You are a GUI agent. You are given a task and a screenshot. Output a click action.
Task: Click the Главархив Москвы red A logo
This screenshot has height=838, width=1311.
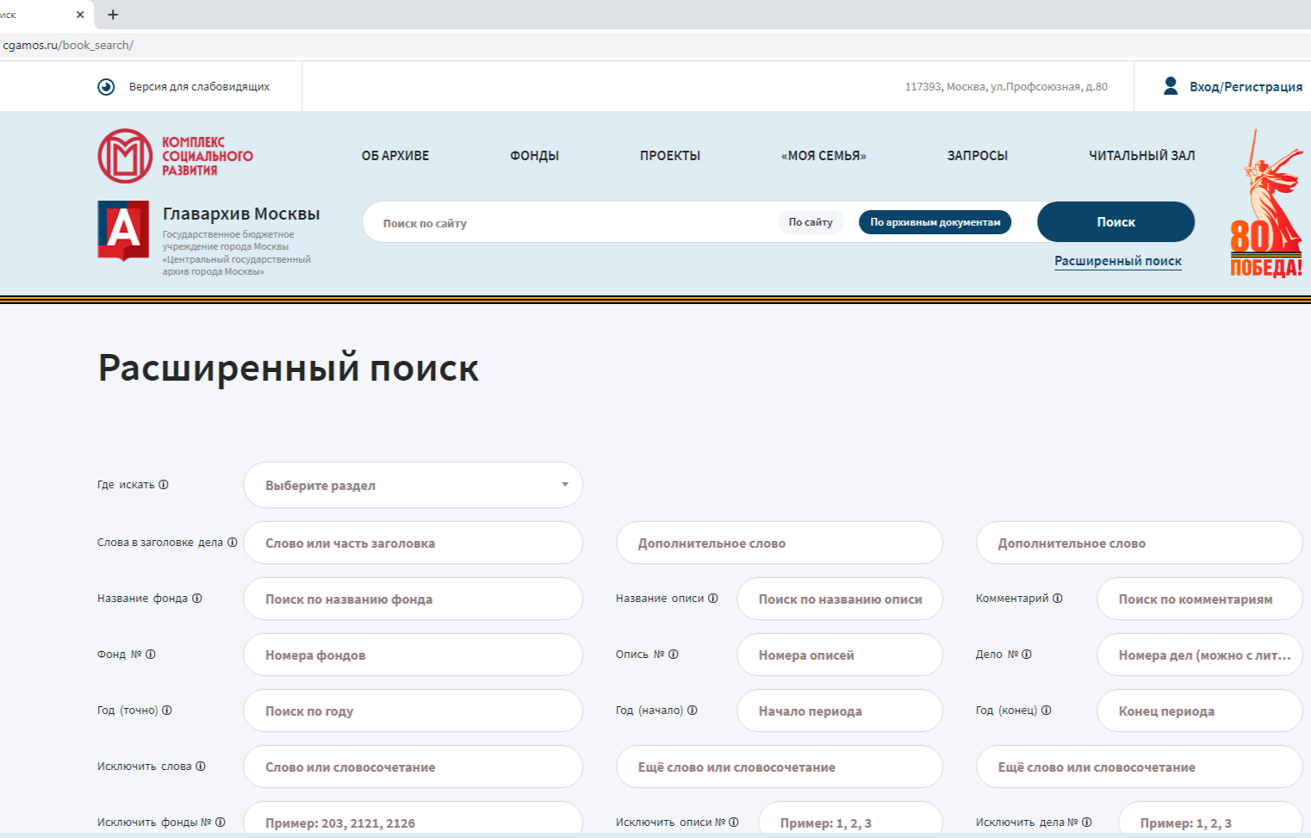[122, 230]
